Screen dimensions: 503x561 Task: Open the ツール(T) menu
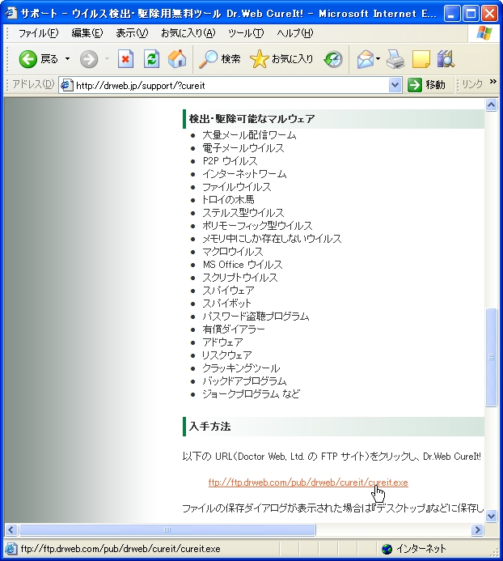pyautogui.click(x=246, y=33)
